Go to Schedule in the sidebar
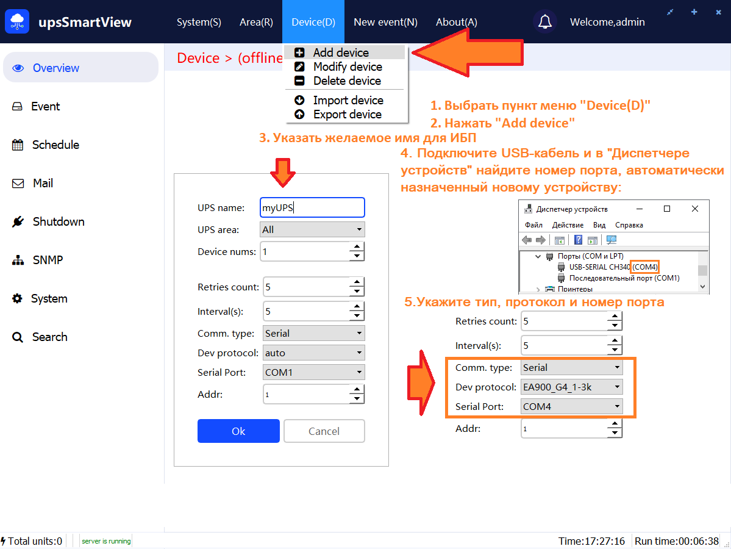The image size is (731, 549). click(55, 145)
